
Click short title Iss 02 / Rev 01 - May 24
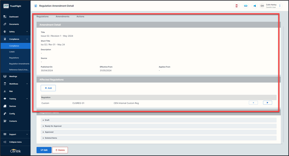tap(53, 44)
